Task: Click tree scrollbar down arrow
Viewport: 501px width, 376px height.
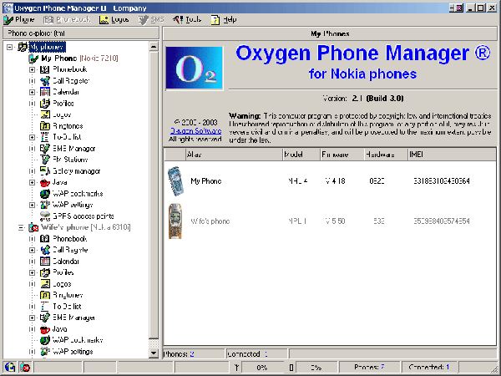Action: tap(154, 353)
